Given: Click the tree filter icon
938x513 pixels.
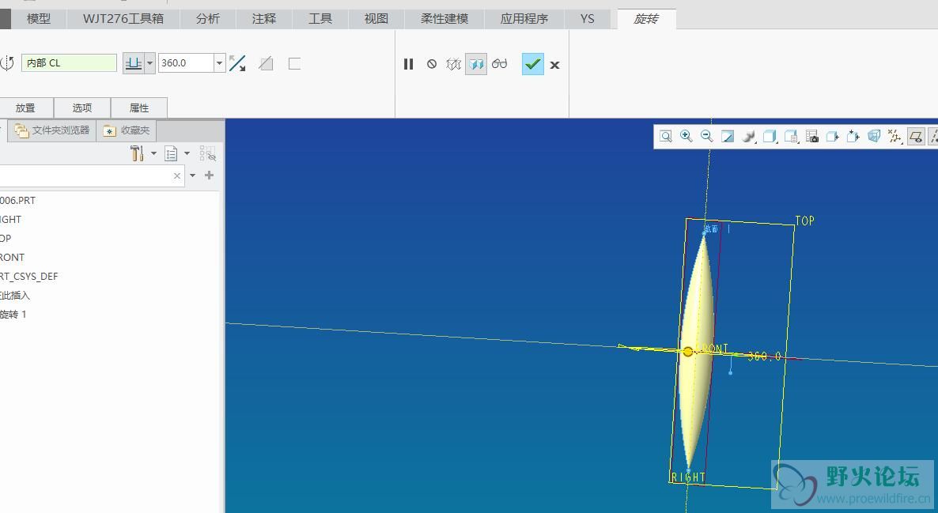Looking at the screenshot, I should point(207,153).
